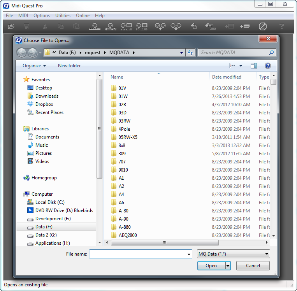Click the Cut scissors toolbar icon
Screen dimensions: 297x291
[x=45, y=26]
